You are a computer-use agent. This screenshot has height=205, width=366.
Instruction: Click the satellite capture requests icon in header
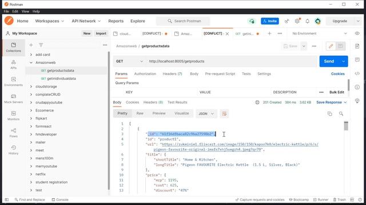click(x=287, y=21)
